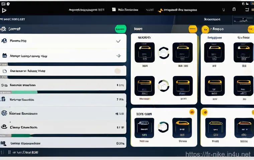This screenshot has width=254, height=160.
Task: Toggle the round switch on the third list row
Action: point(118,71)
